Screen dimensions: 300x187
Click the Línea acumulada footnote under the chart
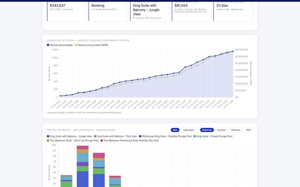(84, 113)
